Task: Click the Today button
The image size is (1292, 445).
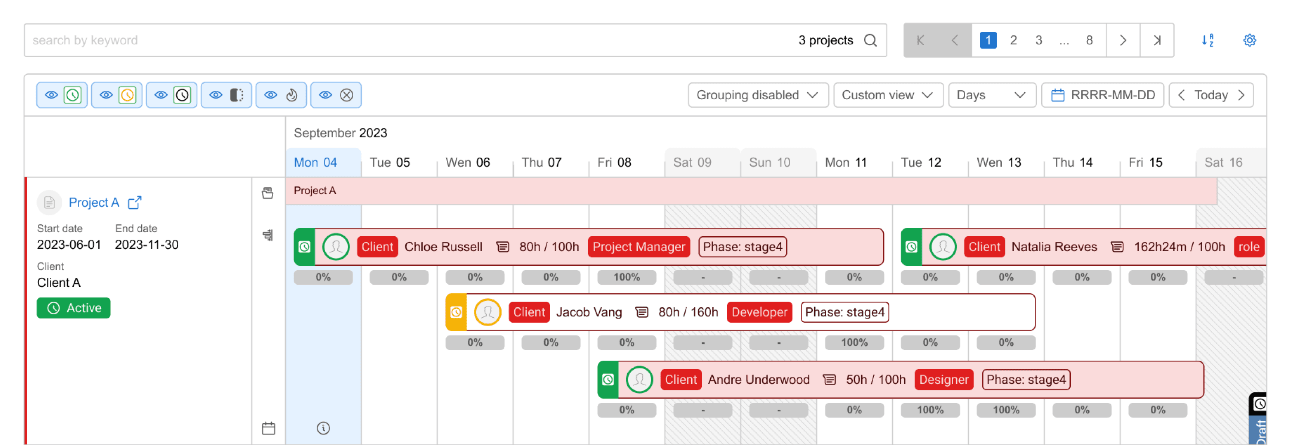Action: click(1211, 95)
